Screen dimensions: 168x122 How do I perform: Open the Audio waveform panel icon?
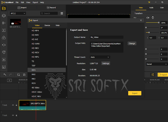pyautogui.click(x=4, y=23)
